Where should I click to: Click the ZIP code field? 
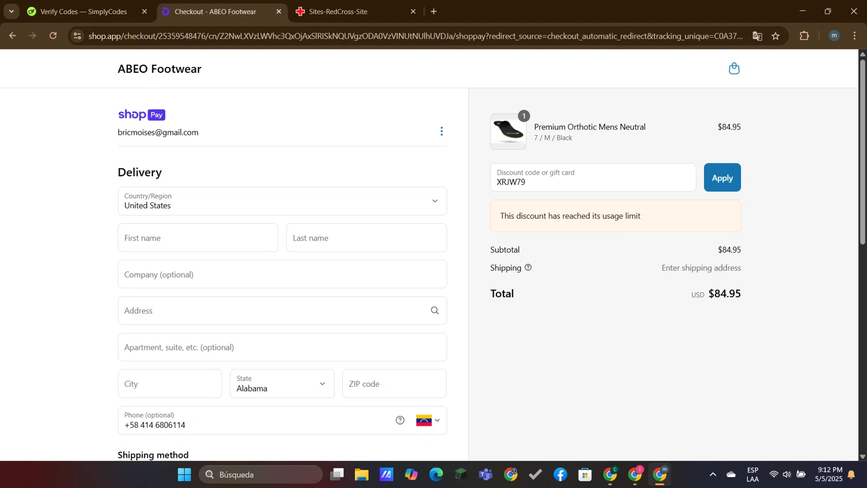[394, 384]
